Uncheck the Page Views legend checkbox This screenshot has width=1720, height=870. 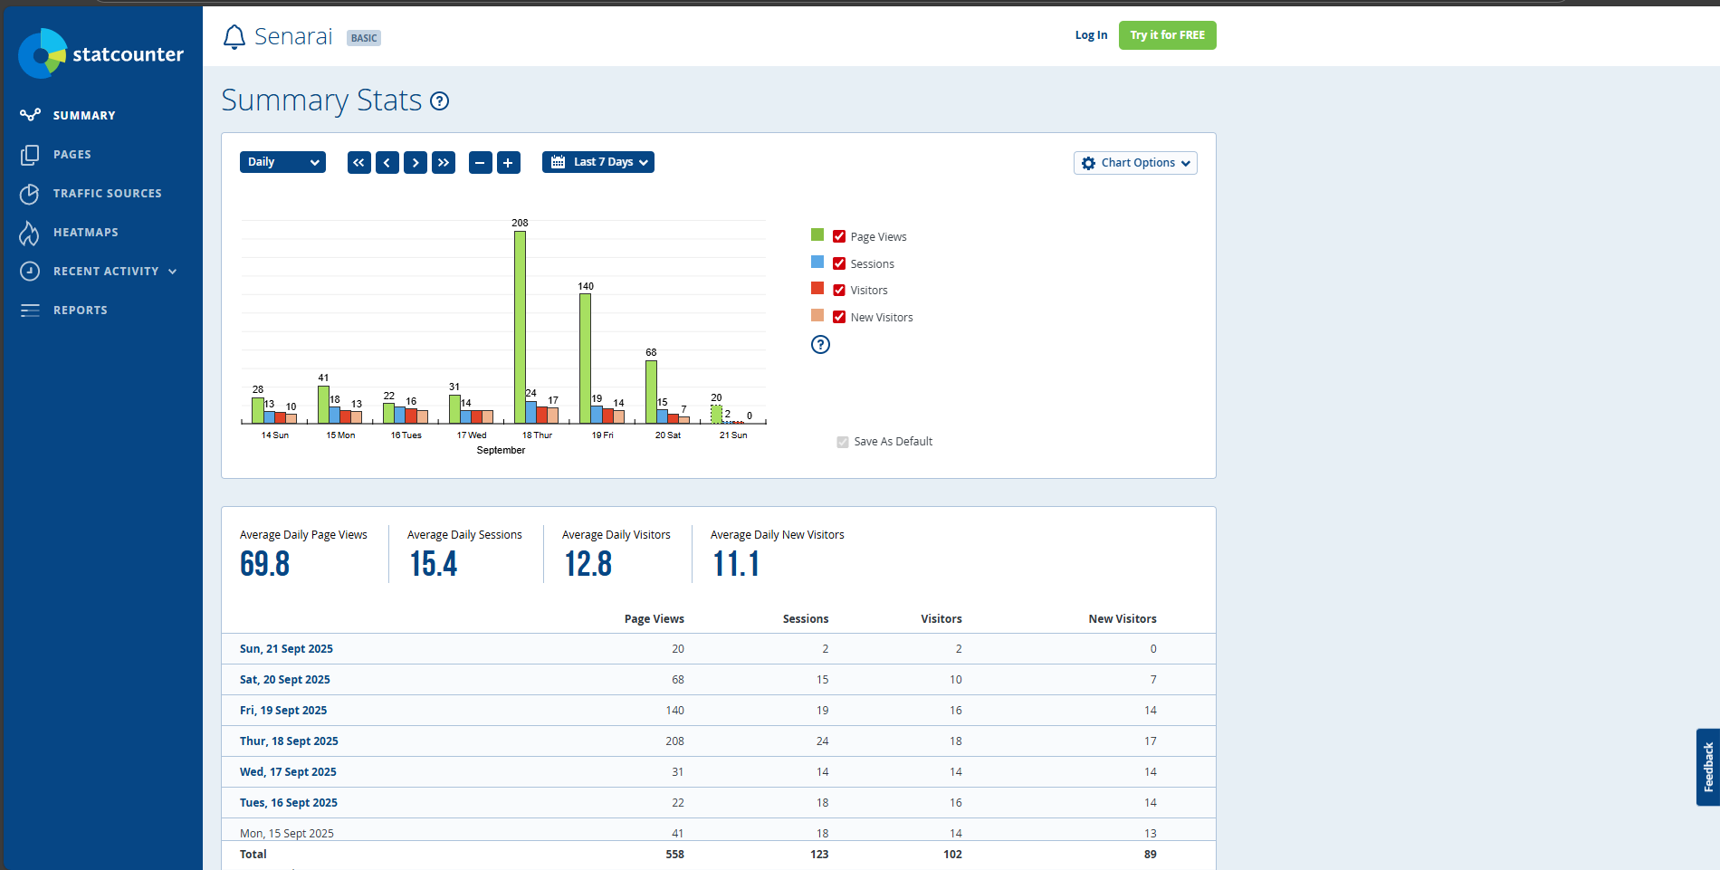pyautogui.click(x=839, y=235)
